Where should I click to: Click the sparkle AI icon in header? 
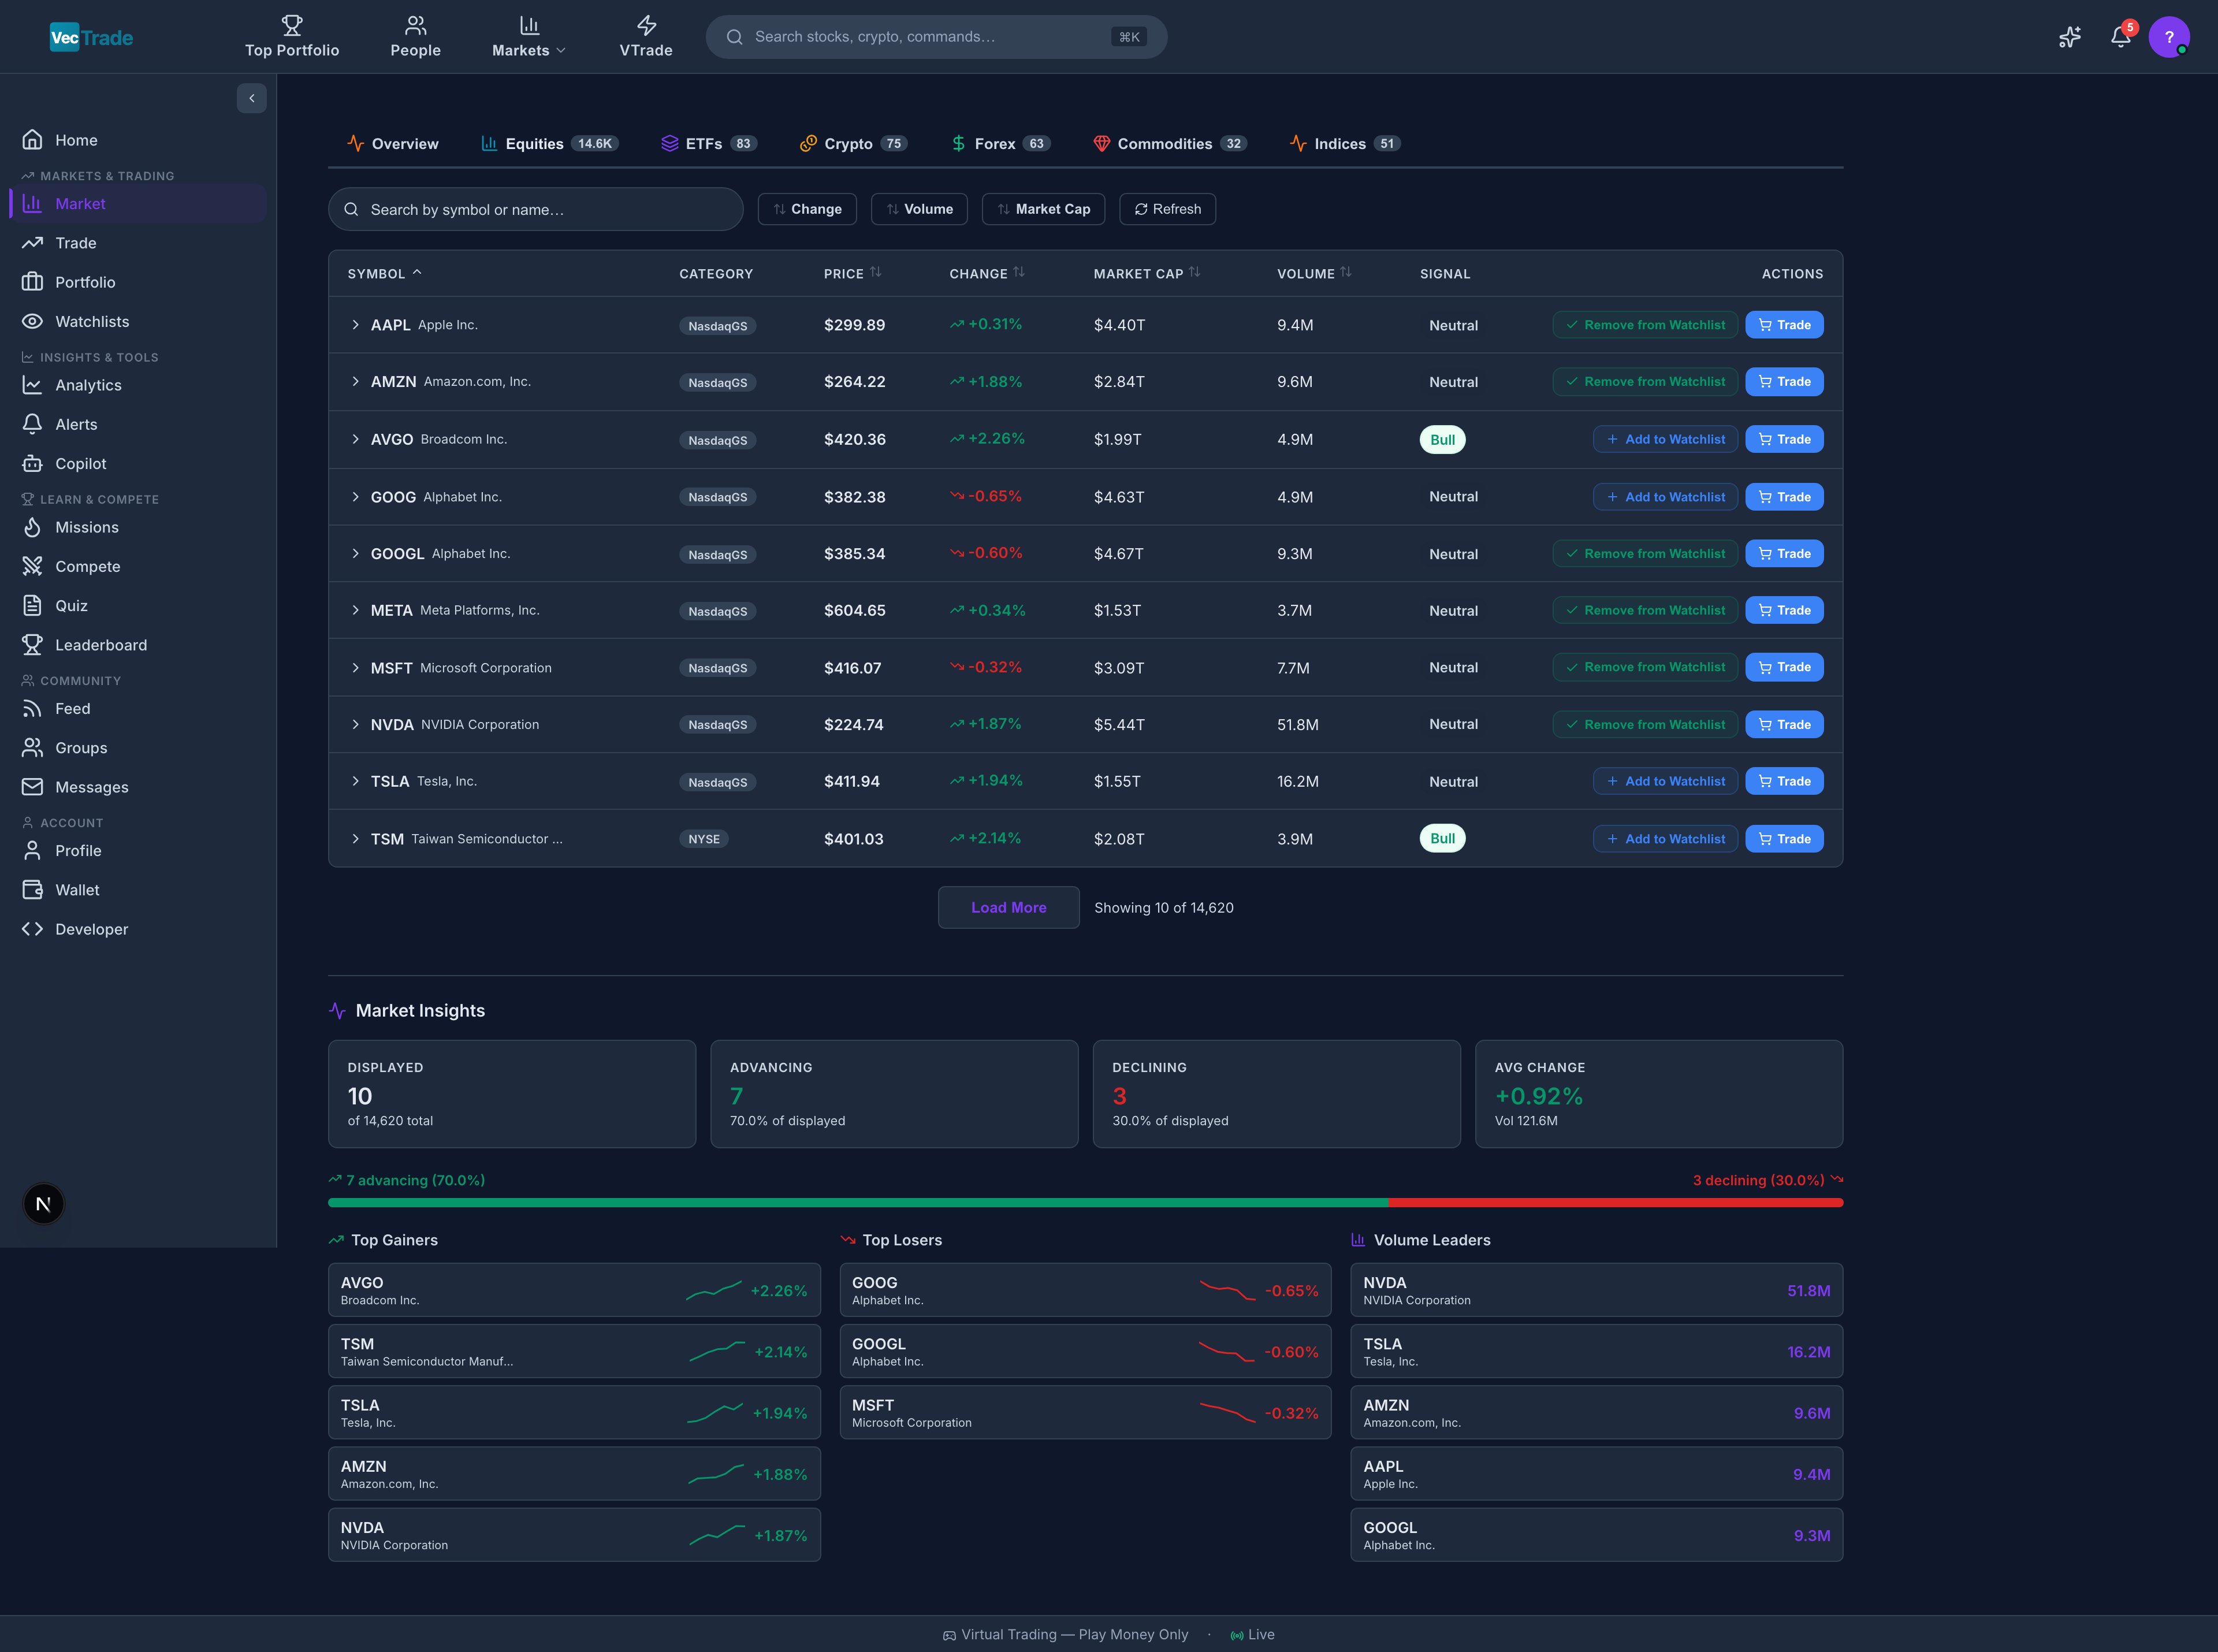(x=2069, y=37)
